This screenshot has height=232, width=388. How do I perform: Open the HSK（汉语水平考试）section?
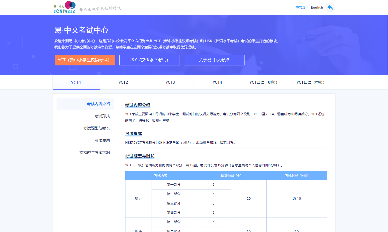(x=149, y=60)
